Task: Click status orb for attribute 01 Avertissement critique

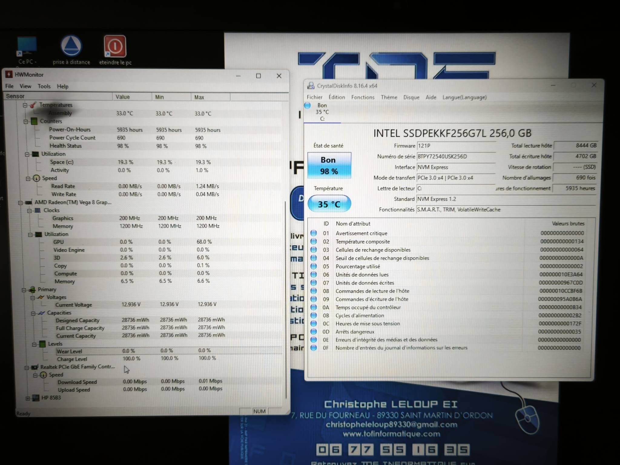Action: pos(314,233)
